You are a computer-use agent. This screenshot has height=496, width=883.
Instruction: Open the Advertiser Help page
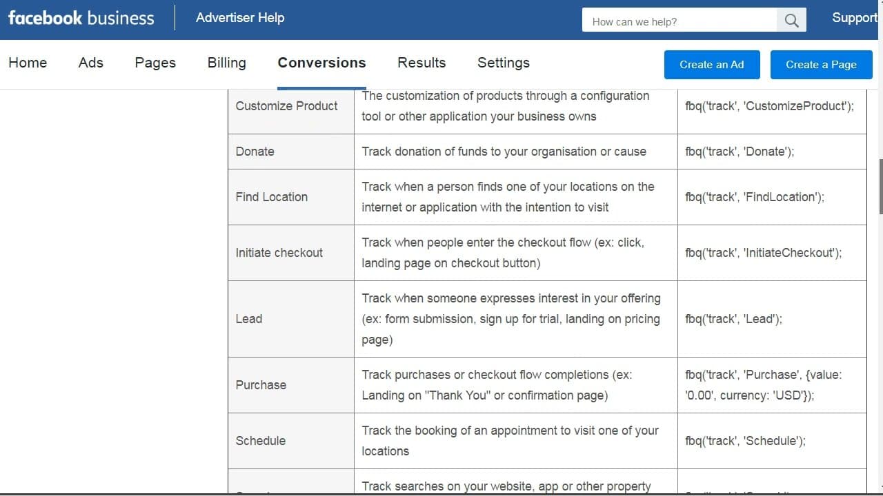[240, 18]
